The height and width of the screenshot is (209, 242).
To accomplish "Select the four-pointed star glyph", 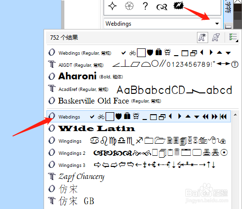I will [x=112, y=6].
